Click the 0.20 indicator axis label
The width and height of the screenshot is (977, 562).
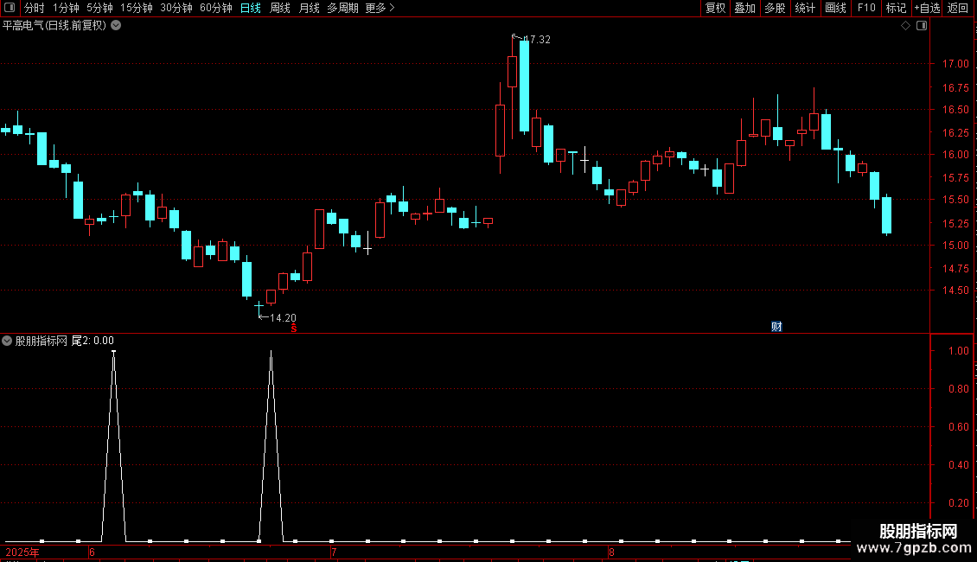[958, 503]
